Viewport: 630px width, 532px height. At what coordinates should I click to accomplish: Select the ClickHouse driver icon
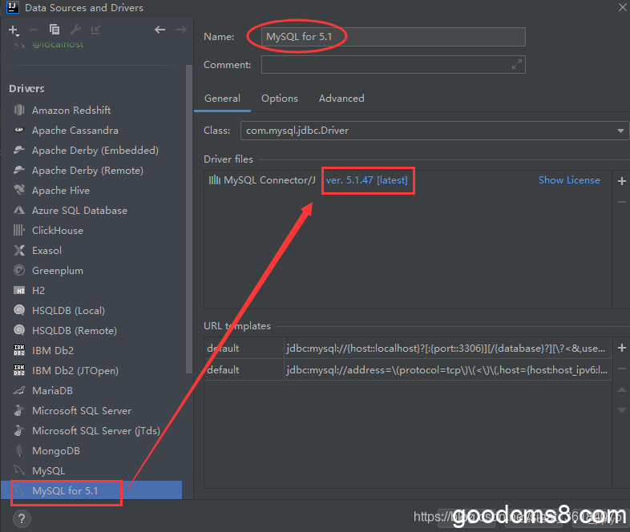[19, 230]
